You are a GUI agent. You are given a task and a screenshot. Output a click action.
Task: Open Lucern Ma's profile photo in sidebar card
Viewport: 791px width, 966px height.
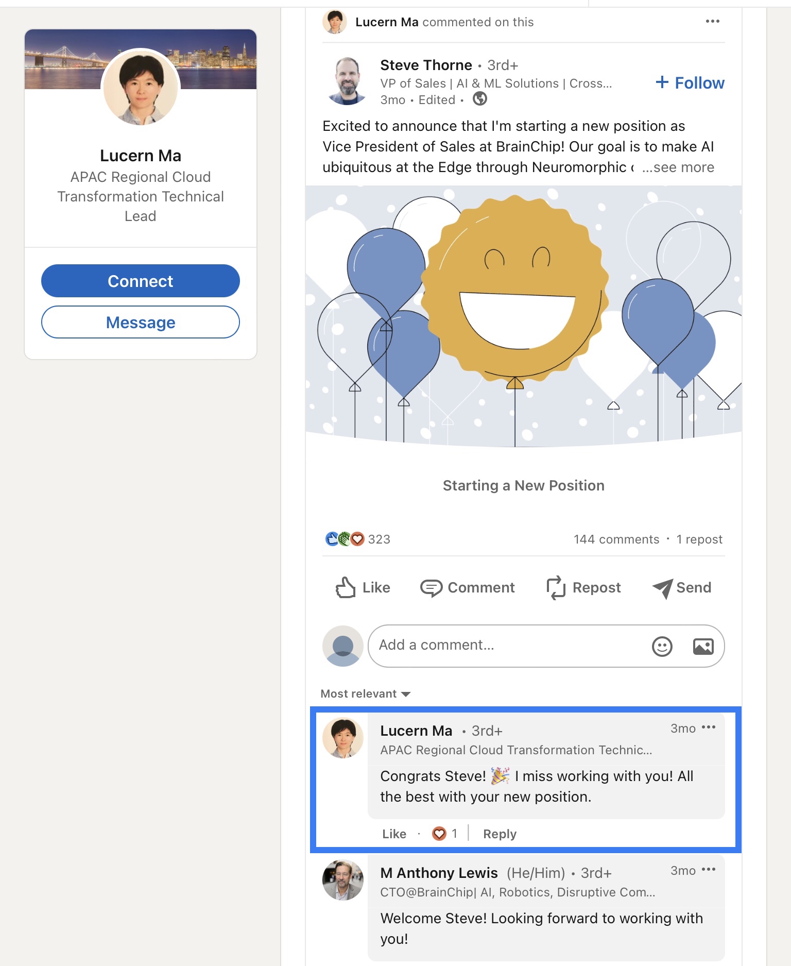pos(141,88)
